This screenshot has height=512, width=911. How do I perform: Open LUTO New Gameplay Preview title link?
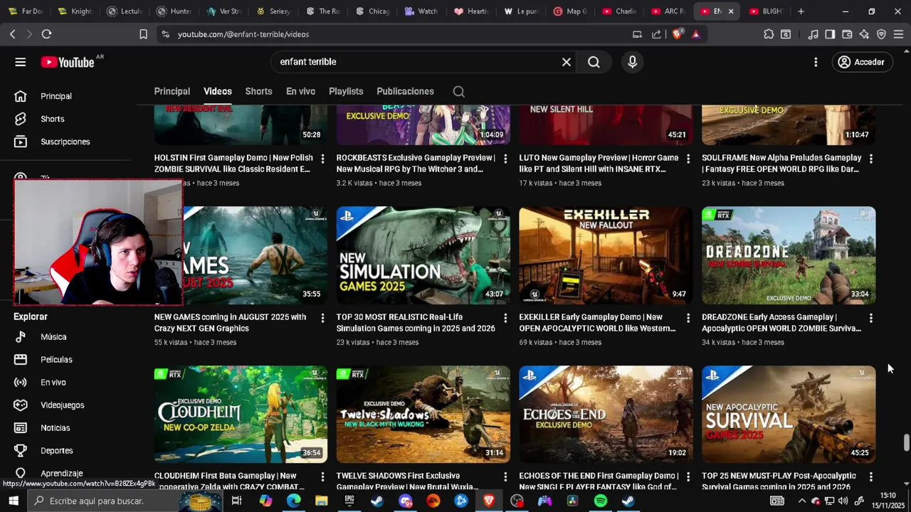pos(599,164)
